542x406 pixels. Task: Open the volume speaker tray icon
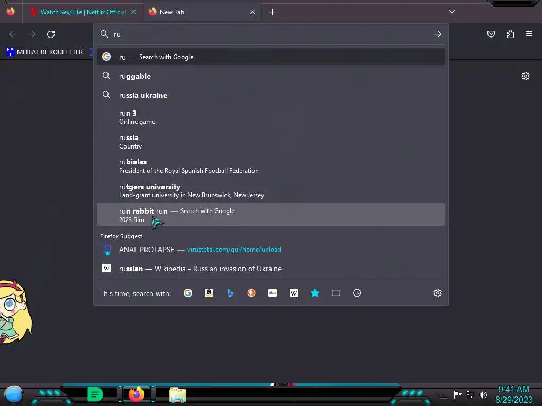(x=483, y=394)
